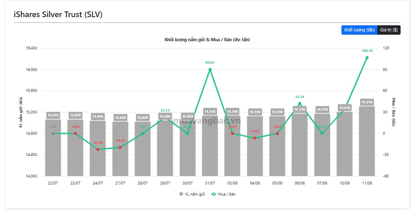Click the 14,00K left axis value
Viewport: 412px width, 211px height.
coord(32,176)
